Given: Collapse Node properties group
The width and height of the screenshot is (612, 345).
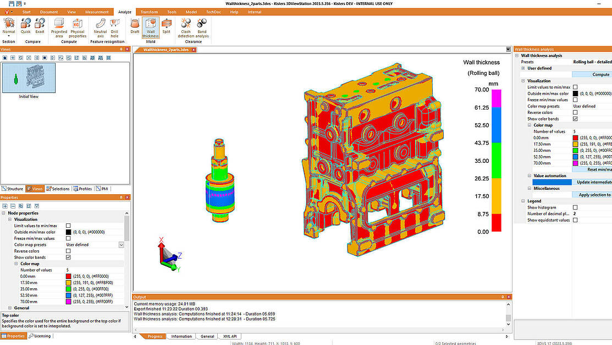Looking at the screenshot, I should pyautogui.click(x=4, y=213).
